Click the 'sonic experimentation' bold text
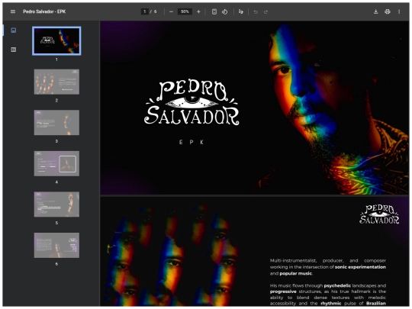This screenshot has height=309, width=412. (x=360, y=267)
